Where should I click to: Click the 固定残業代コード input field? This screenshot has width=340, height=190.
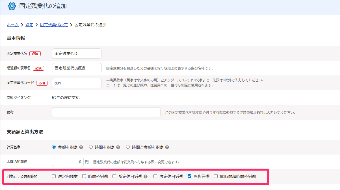pos(77,83)
